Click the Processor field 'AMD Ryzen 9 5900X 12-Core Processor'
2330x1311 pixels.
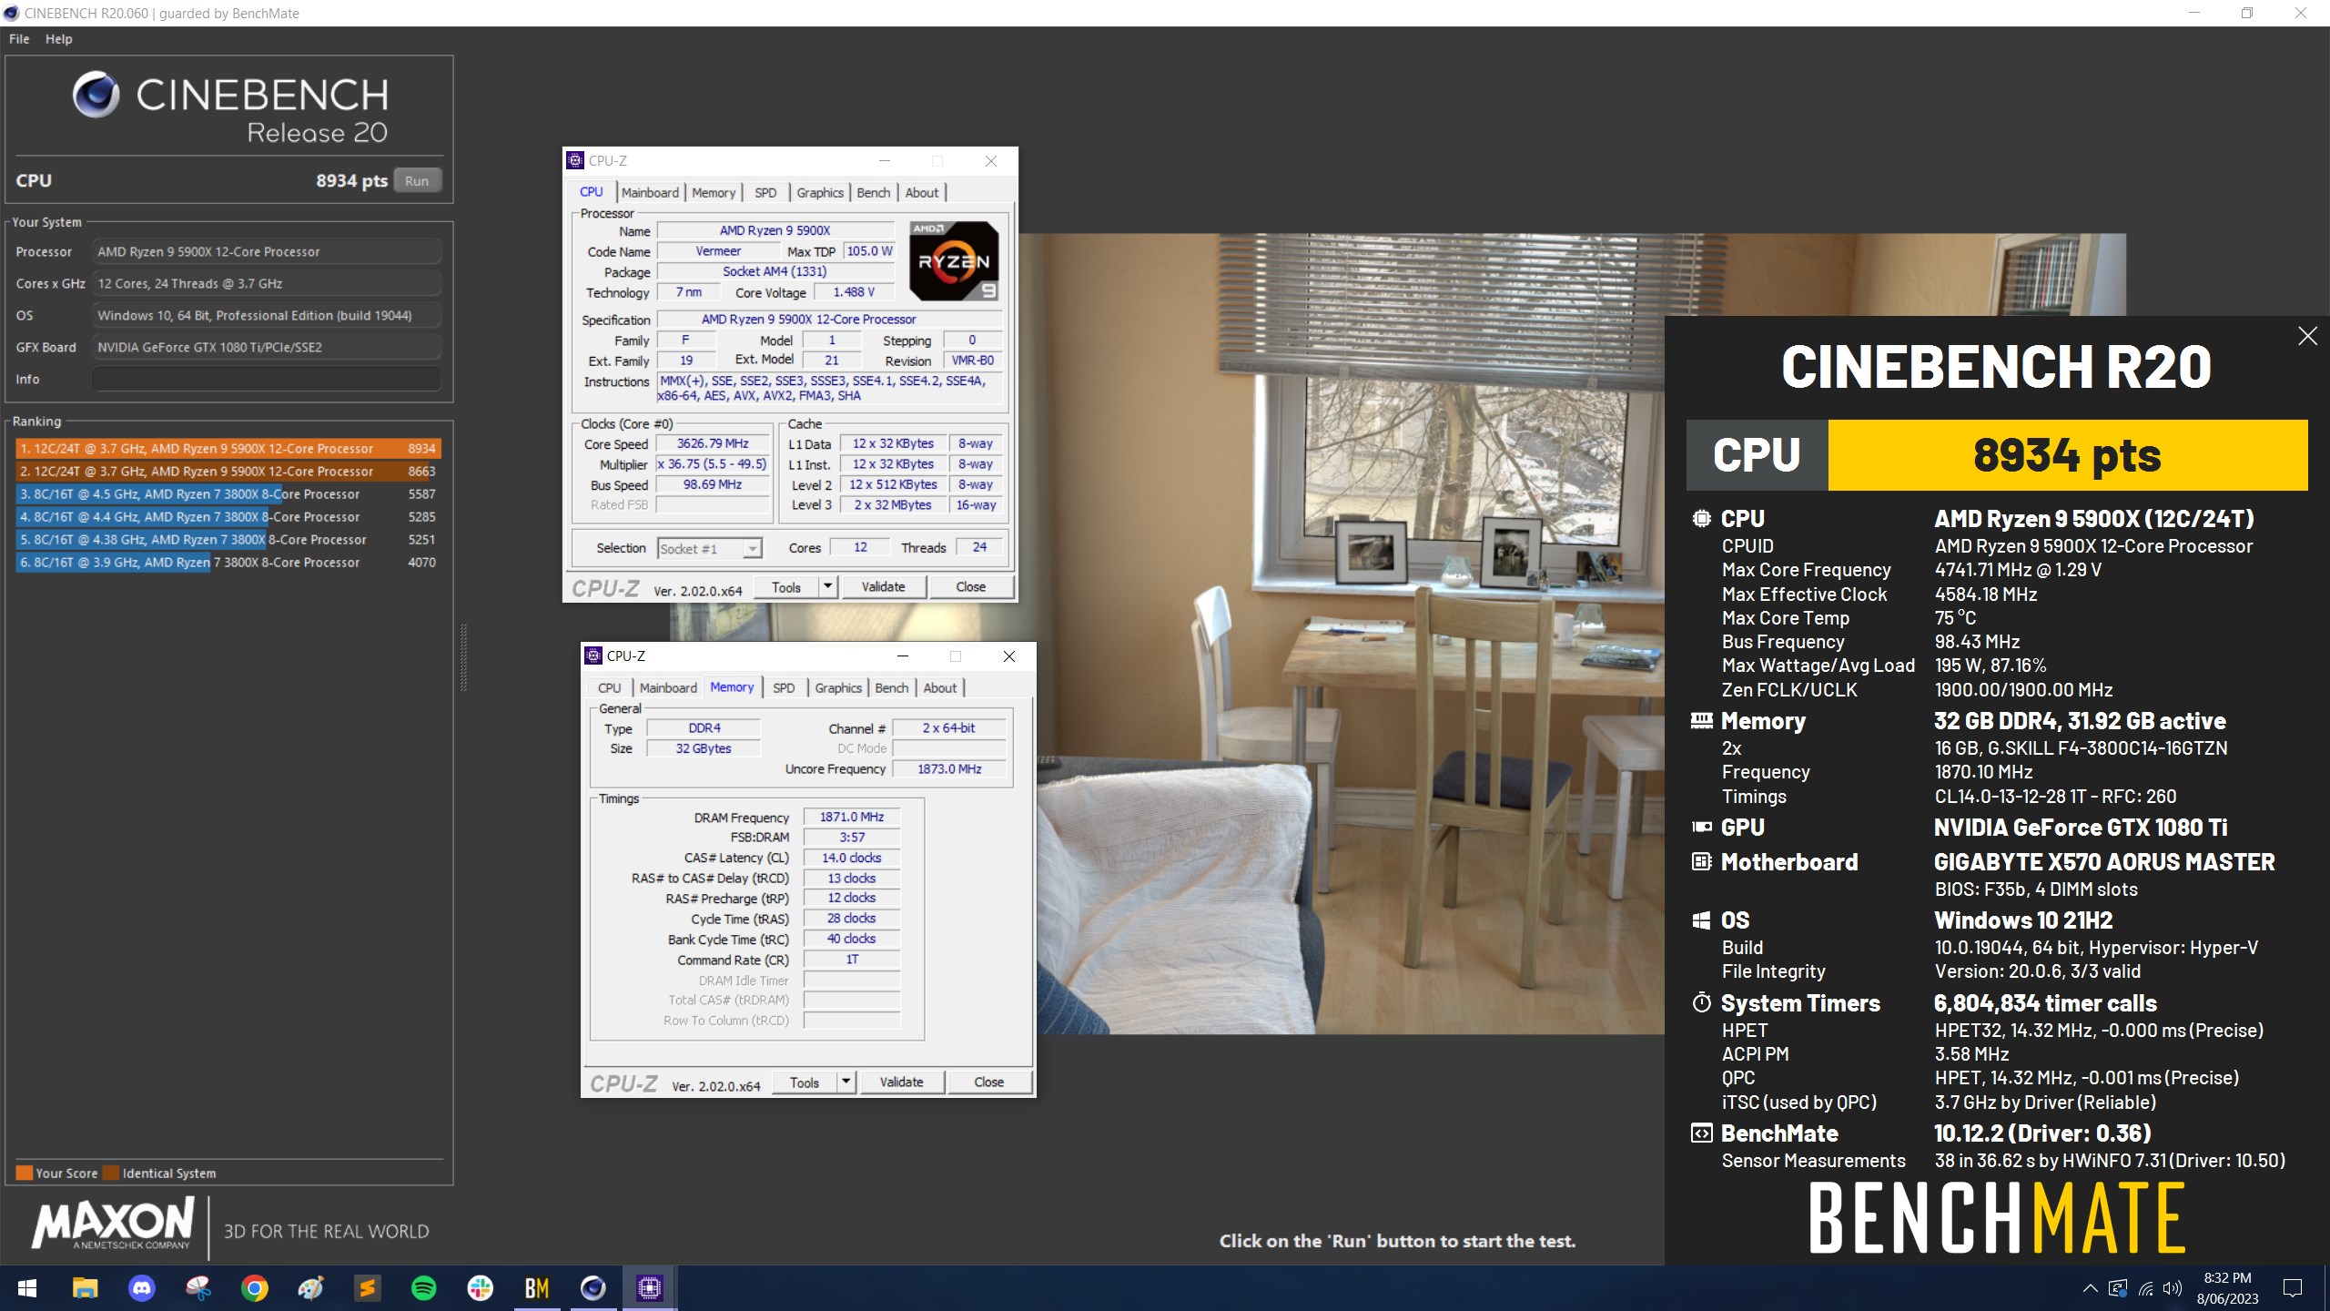coord(266,251)
